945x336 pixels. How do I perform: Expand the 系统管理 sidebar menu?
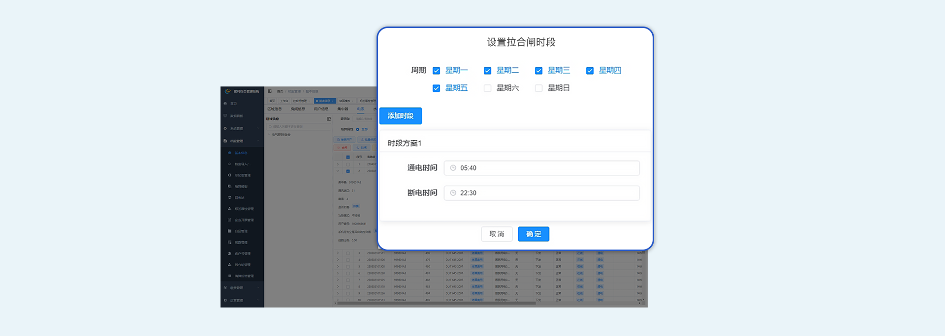click(x=241, y=129)
